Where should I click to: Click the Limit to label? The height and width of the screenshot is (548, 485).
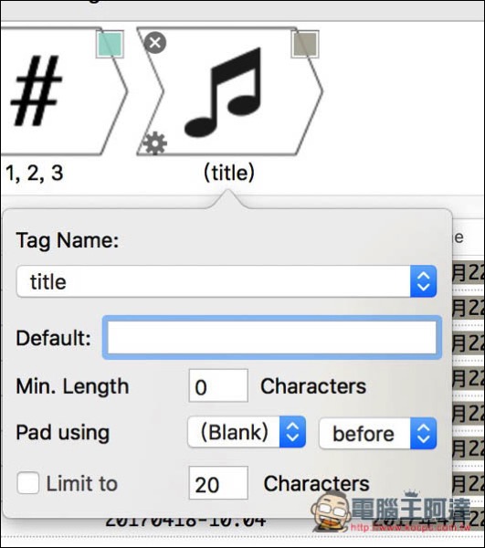(x=82, y=484)
